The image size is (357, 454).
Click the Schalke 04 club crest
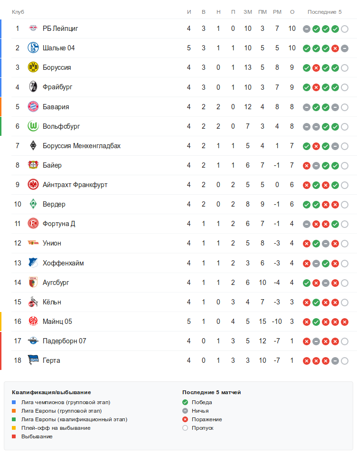[33, 48]
